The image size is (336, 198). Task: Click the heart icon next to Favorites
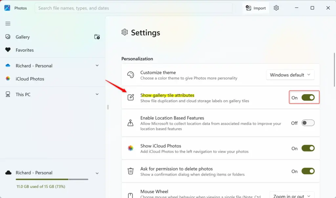[8, 50]
